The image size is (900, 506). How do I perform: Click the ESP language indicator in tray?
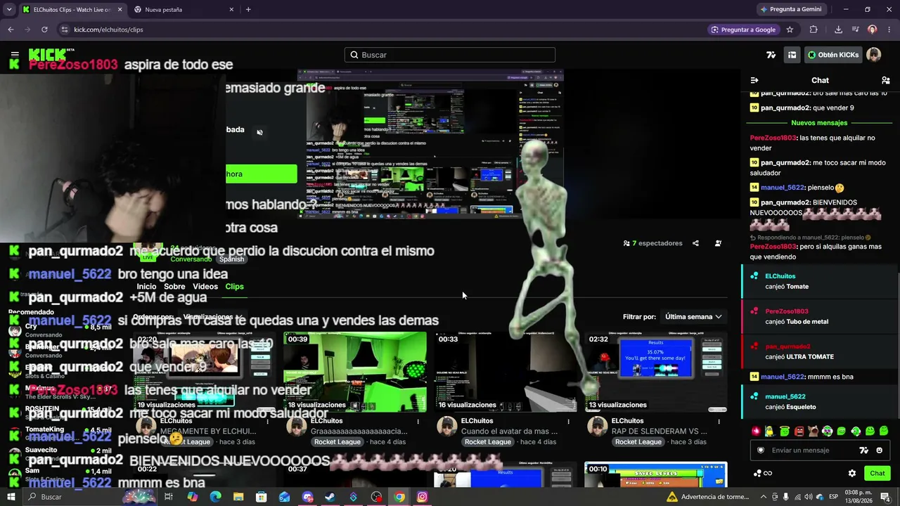[x=833, y=497]
